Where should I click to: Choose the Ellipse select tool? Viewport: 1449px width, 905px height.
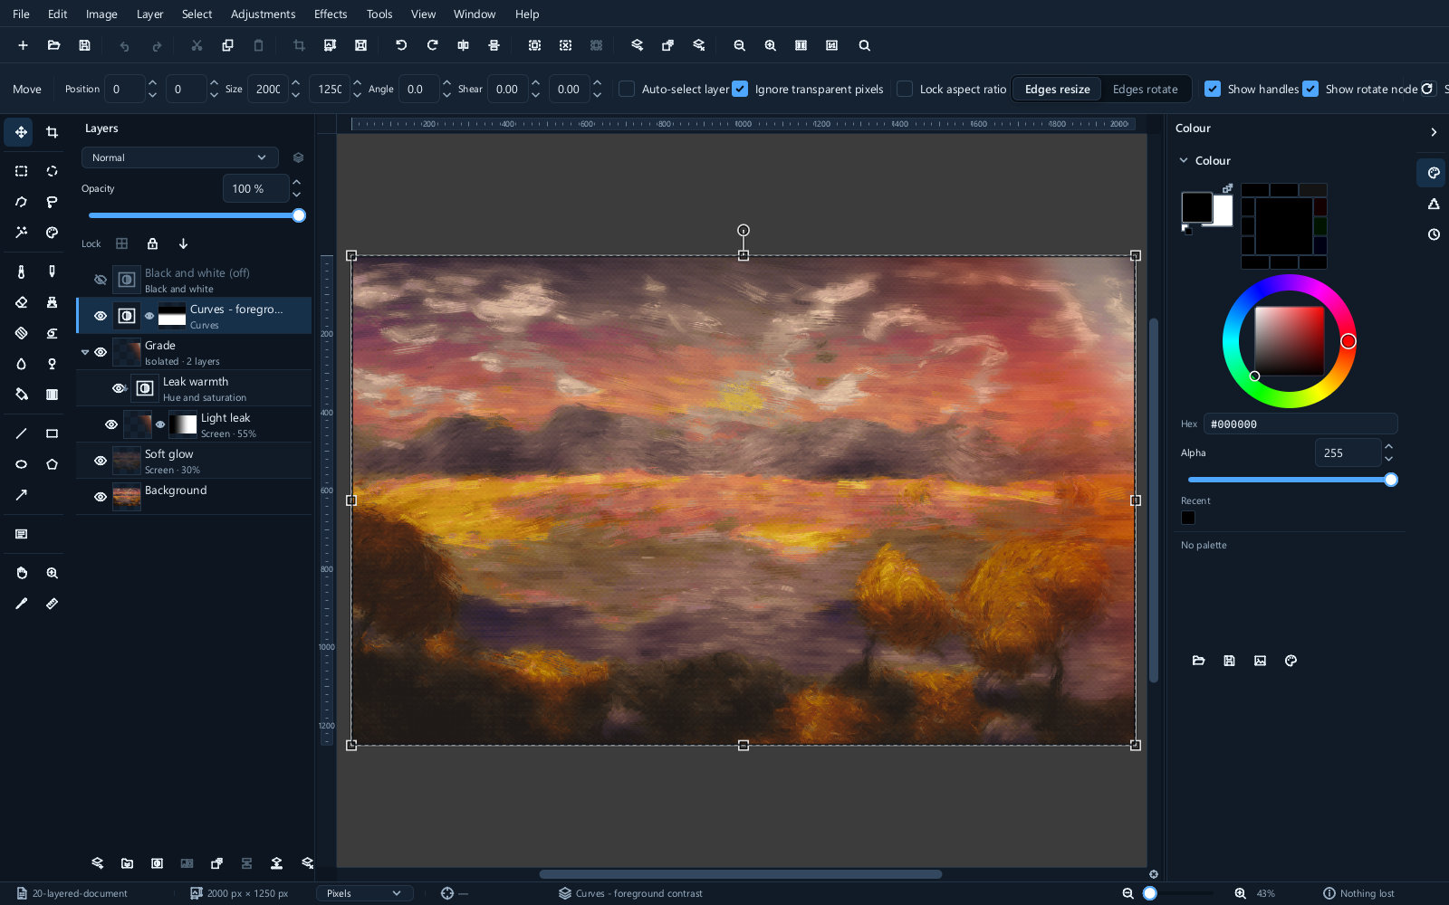pyautogui.click(x=52, y=171)
